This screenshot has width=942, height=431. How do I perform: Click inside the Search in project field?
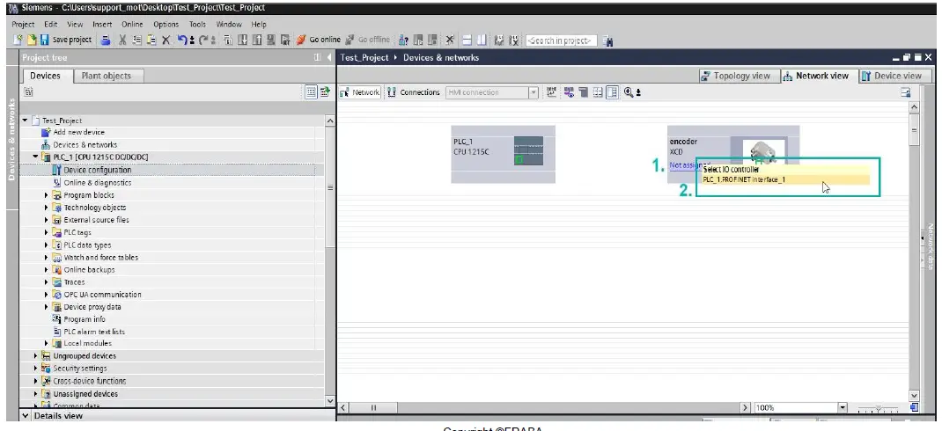click(x=561, y=40)
